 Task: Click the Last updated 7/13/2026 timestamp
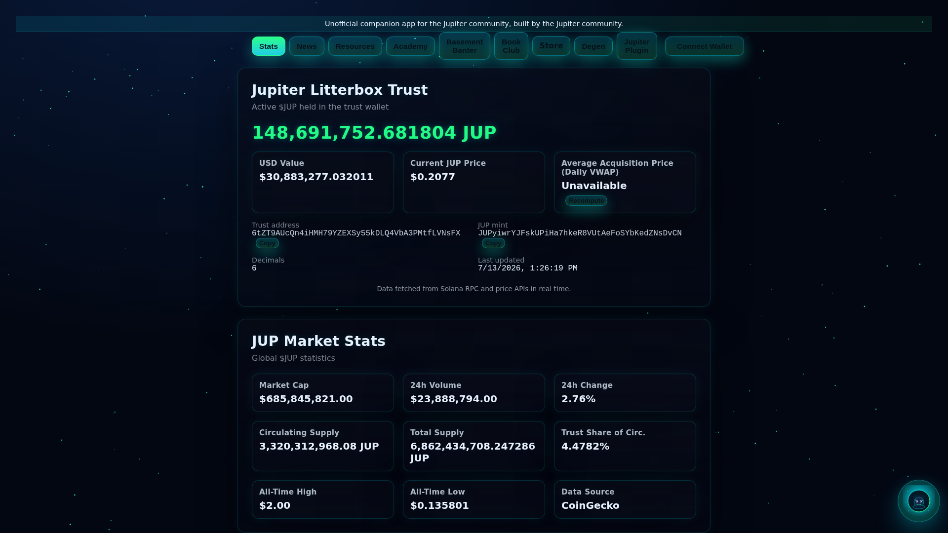[527, 268]
